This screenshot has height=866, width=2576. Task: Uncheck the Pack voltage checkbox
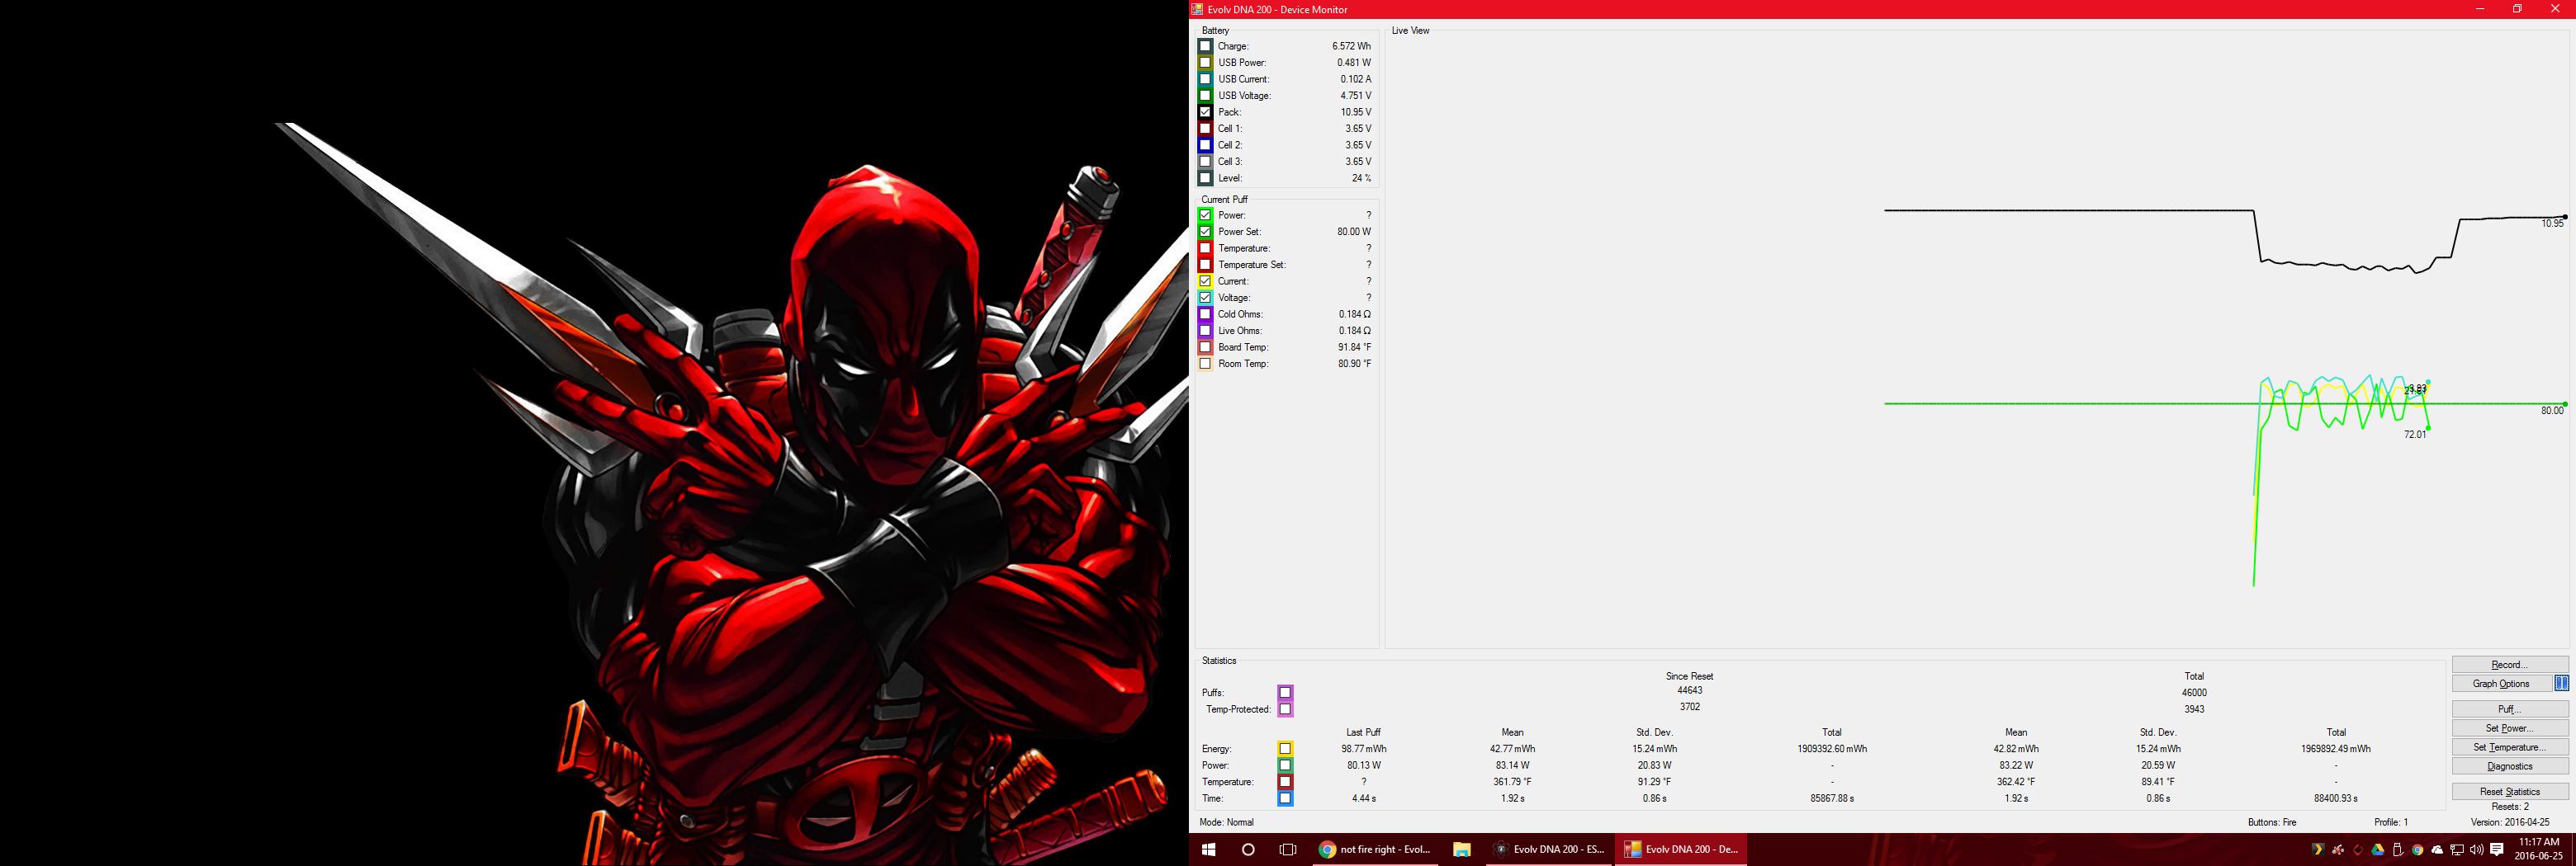[1205, 112]
